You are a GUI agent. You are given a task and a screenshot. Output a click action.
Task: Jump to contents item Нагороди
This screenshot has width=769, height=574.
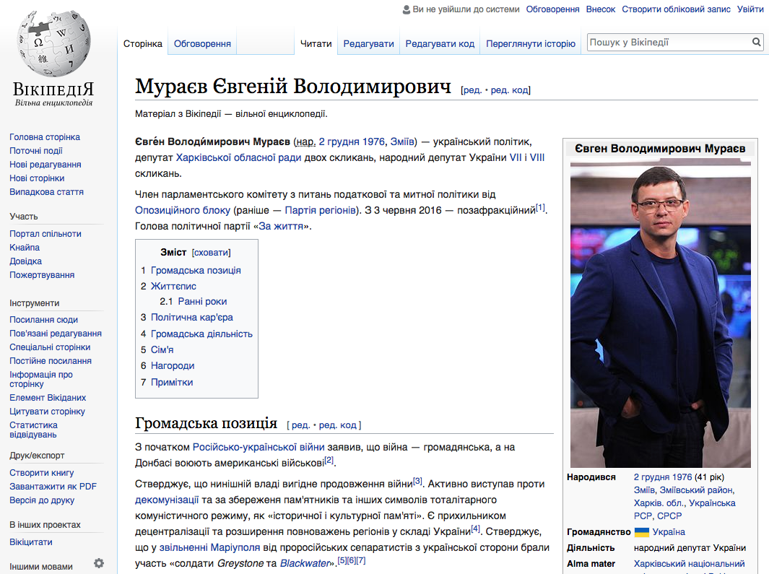[x=173, y=365]
